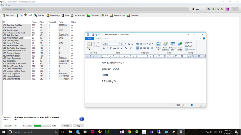The width and height of the screenshot is (241, 135).
Task: Click the Exit button in HD Tune
Action: [x=235, y=9]
